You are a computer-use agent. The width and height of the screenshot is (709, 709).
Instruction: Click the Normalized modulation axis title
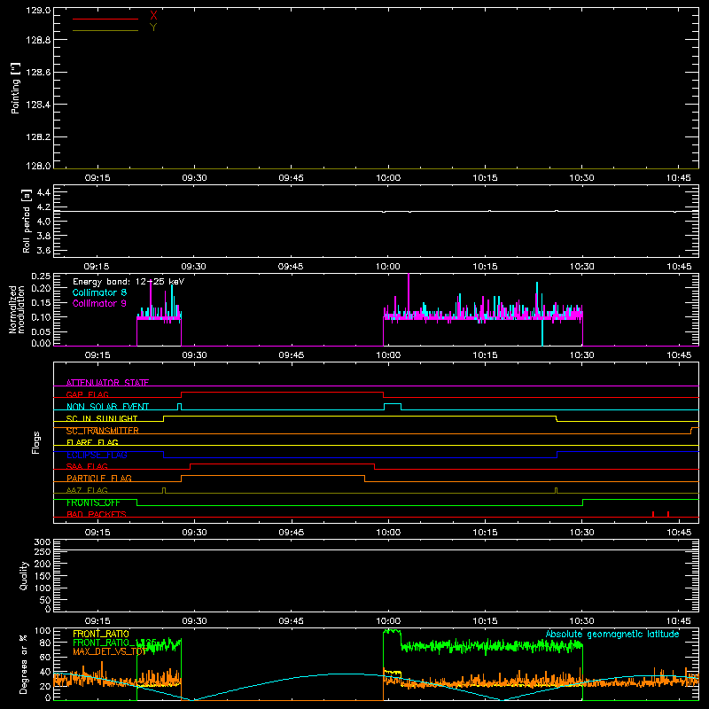pos(17,309)
